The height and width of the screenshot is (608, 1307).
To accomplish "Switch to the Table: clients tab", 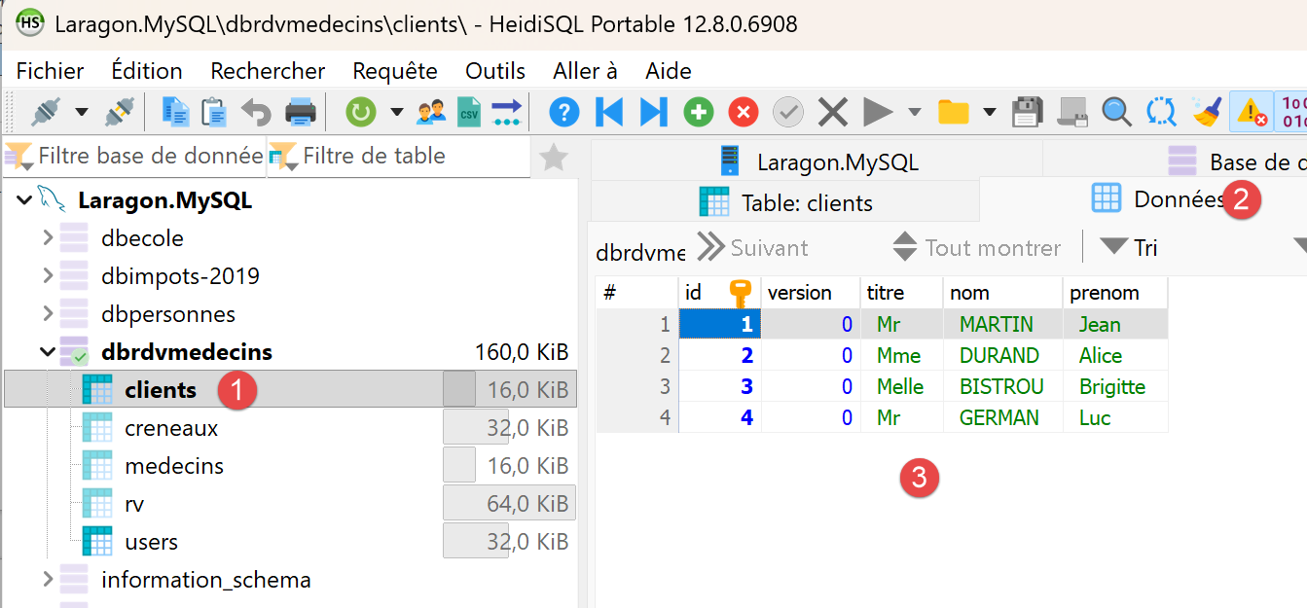I will pyautogui.click(x=785, y=203).
